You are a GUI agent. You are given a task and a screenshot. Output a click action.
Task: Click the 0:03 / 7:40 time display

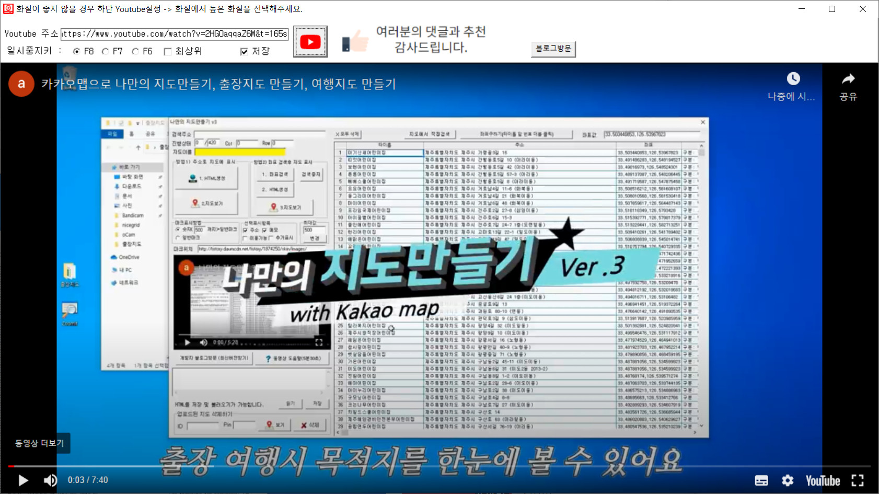88,480
